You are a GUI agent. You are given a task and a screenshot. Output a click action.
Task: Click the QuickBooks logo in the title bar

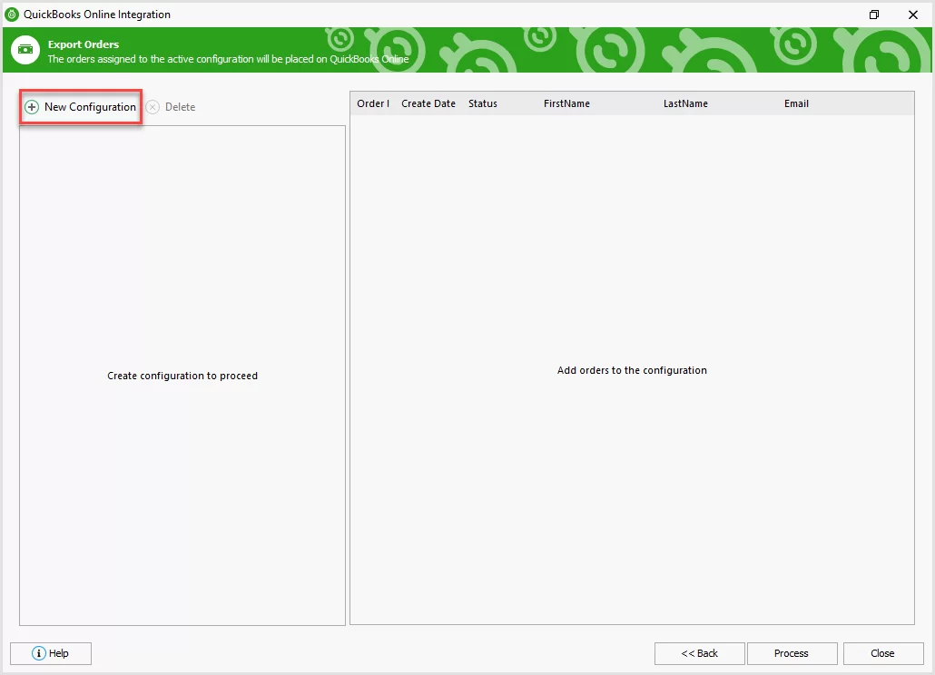click(12, 14)
